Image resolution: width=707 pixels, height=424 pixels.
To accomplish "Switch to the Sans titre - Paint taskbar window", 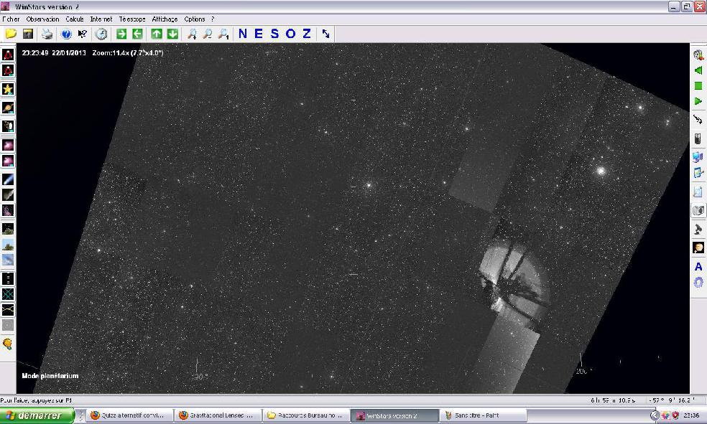I will pos(483,415).
